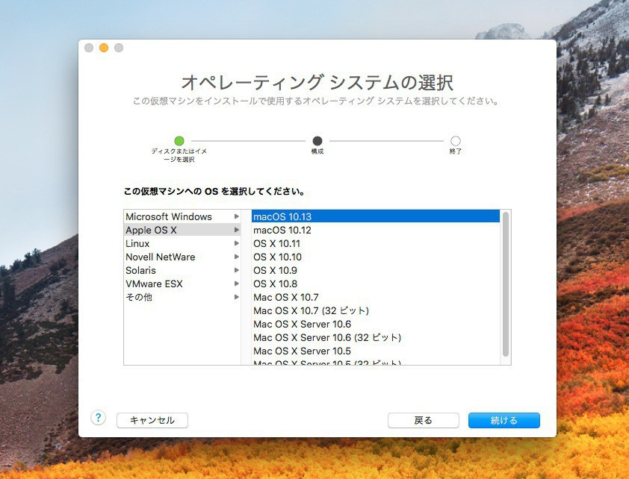This screenshot has width=629, height=479.
Task: Select Linux category in the list
Action: tap(182, 243)
